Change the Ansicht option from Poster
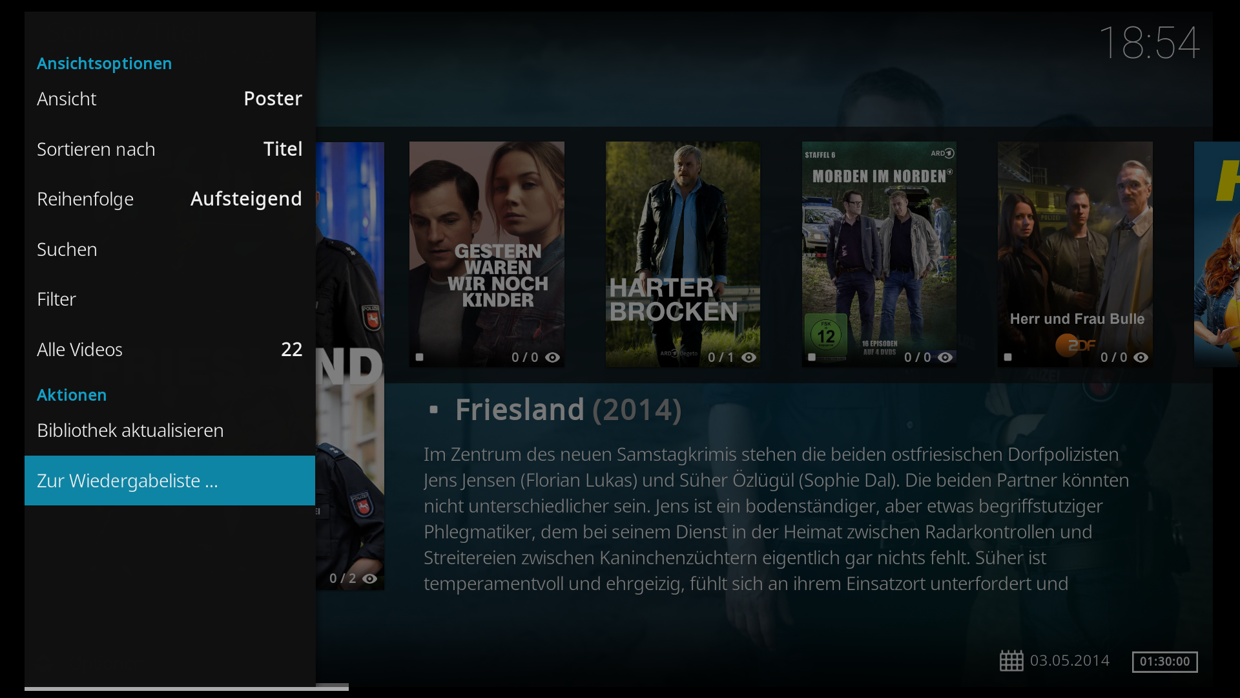The image size is (1240, 698). click(170, 99)
